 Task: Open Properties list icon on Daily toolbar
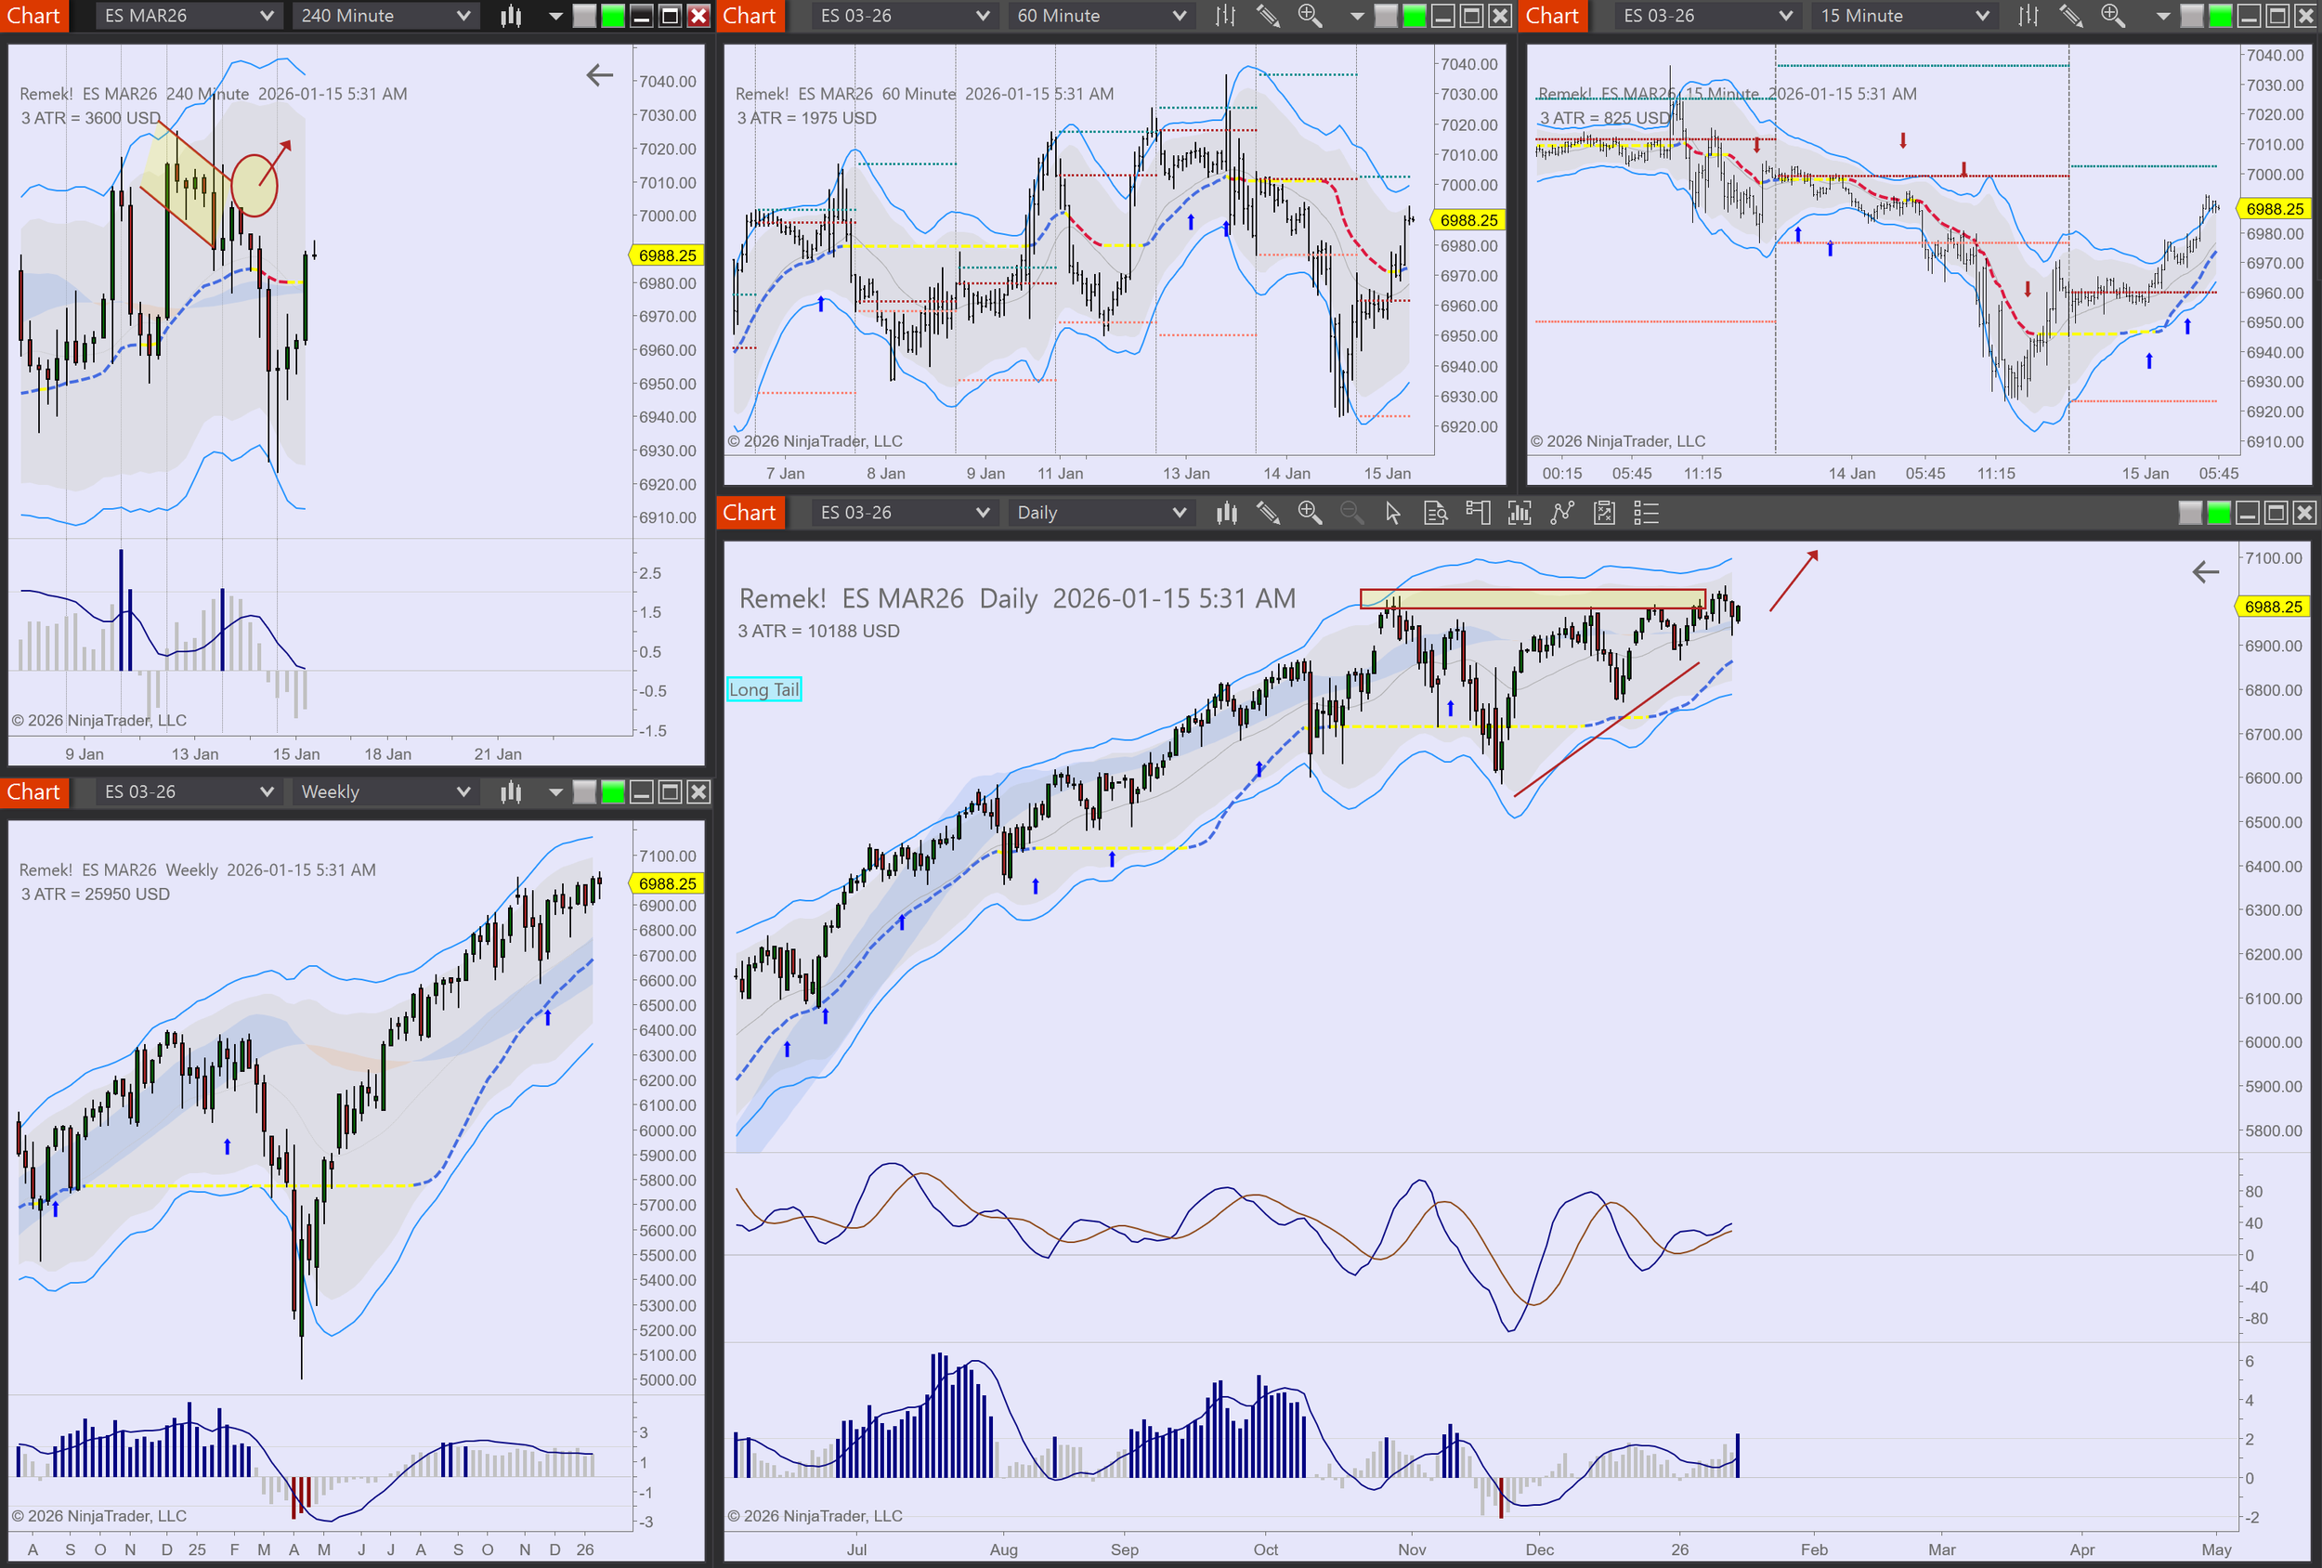pos(1646,513)
